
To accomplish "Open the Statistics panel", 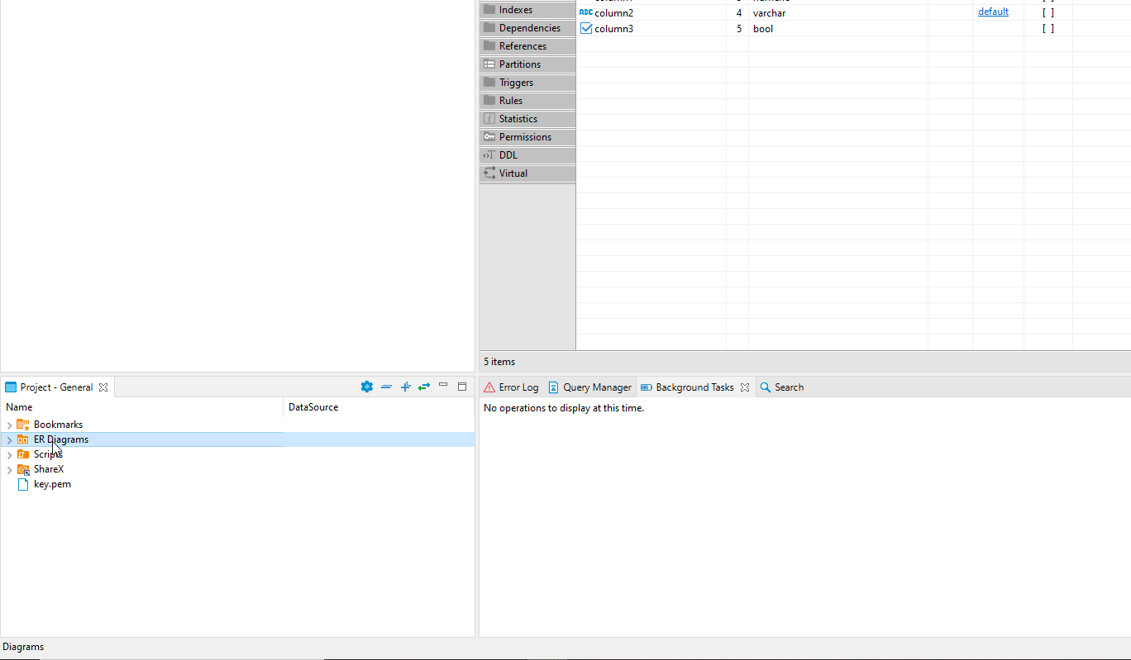I will (517, 118).
